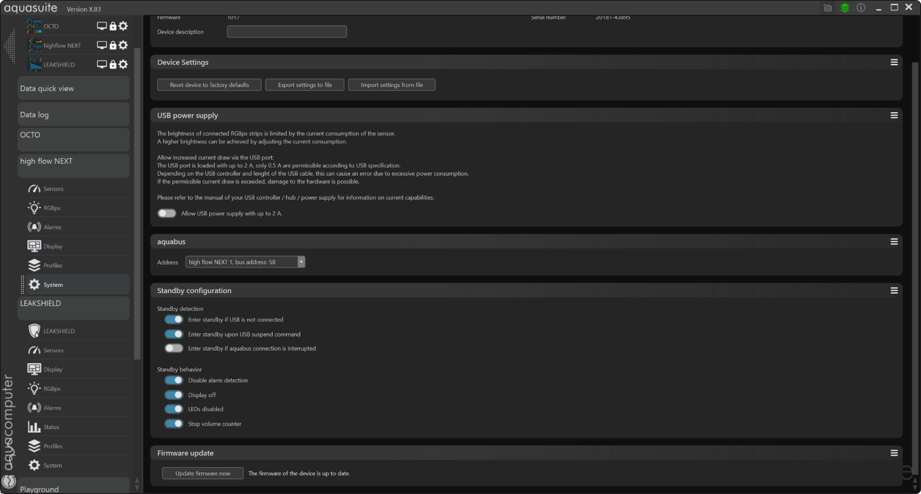Viewport: 921px width, 494px height.
Task: Open Data log section
Action: coord(73,115)
